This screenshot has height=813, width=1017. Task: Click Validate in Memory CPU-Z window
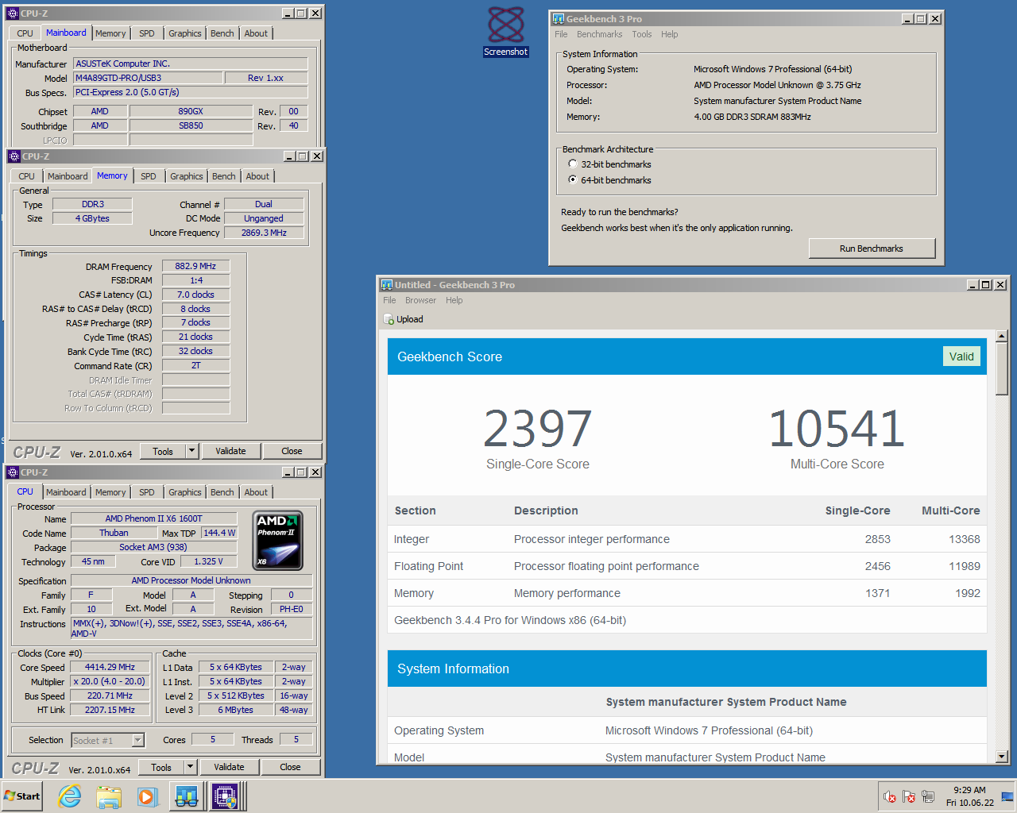(230, 451)
